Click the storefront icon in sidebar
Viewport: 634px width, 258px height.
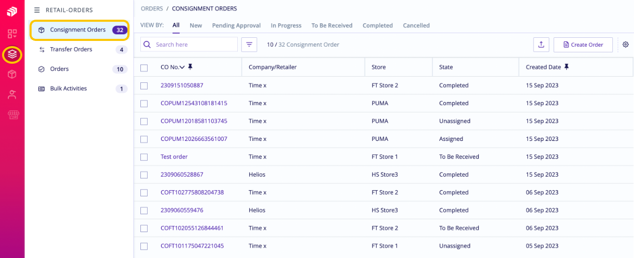[x=13, y=114]
